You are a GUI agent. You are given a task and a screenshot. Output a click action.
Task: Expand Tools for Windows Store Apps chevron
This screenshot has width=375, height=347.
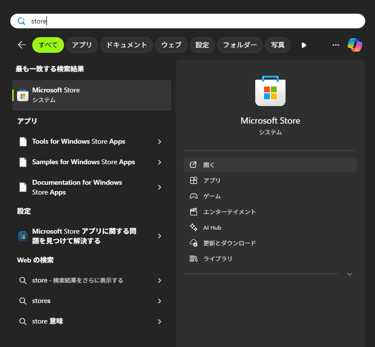(x=159, y=142)
